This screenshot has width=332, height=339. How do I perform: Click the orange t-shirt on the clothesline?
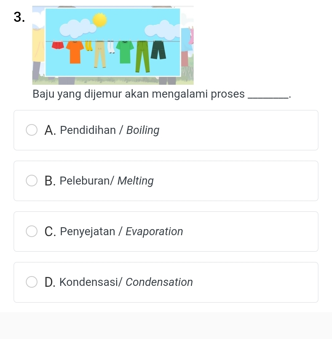pos(75,51)
